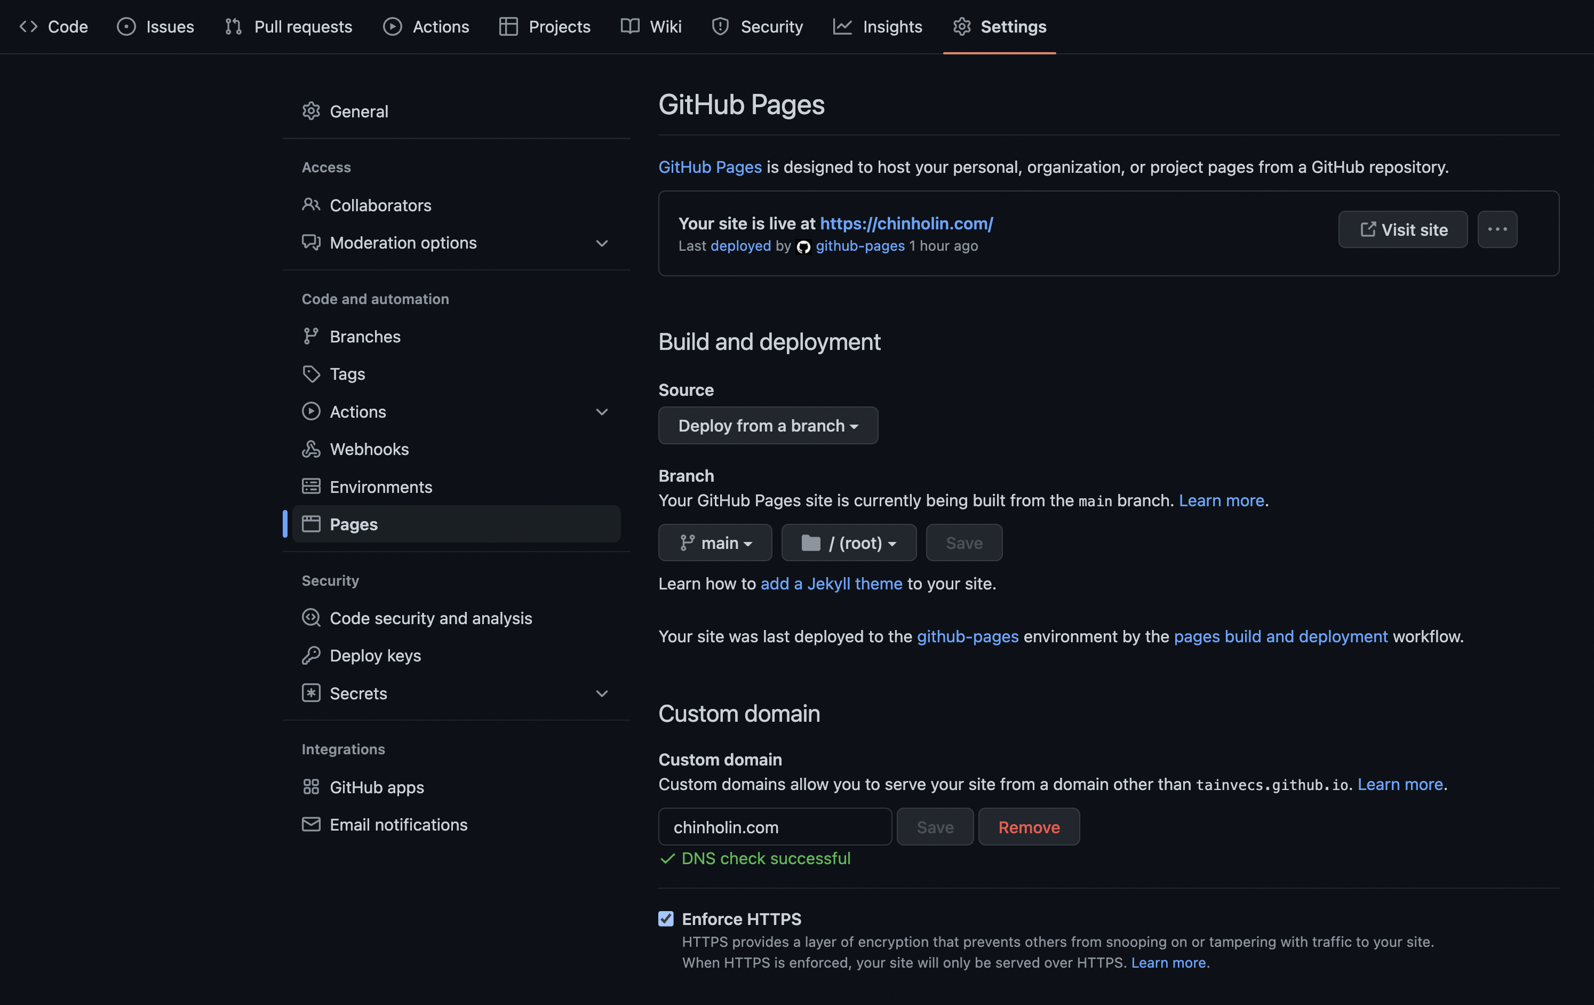Open GitHub apps settings label

377,787
